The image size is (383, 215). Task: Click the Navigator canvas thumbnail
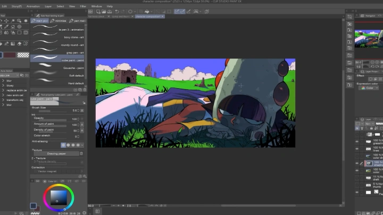369,39
